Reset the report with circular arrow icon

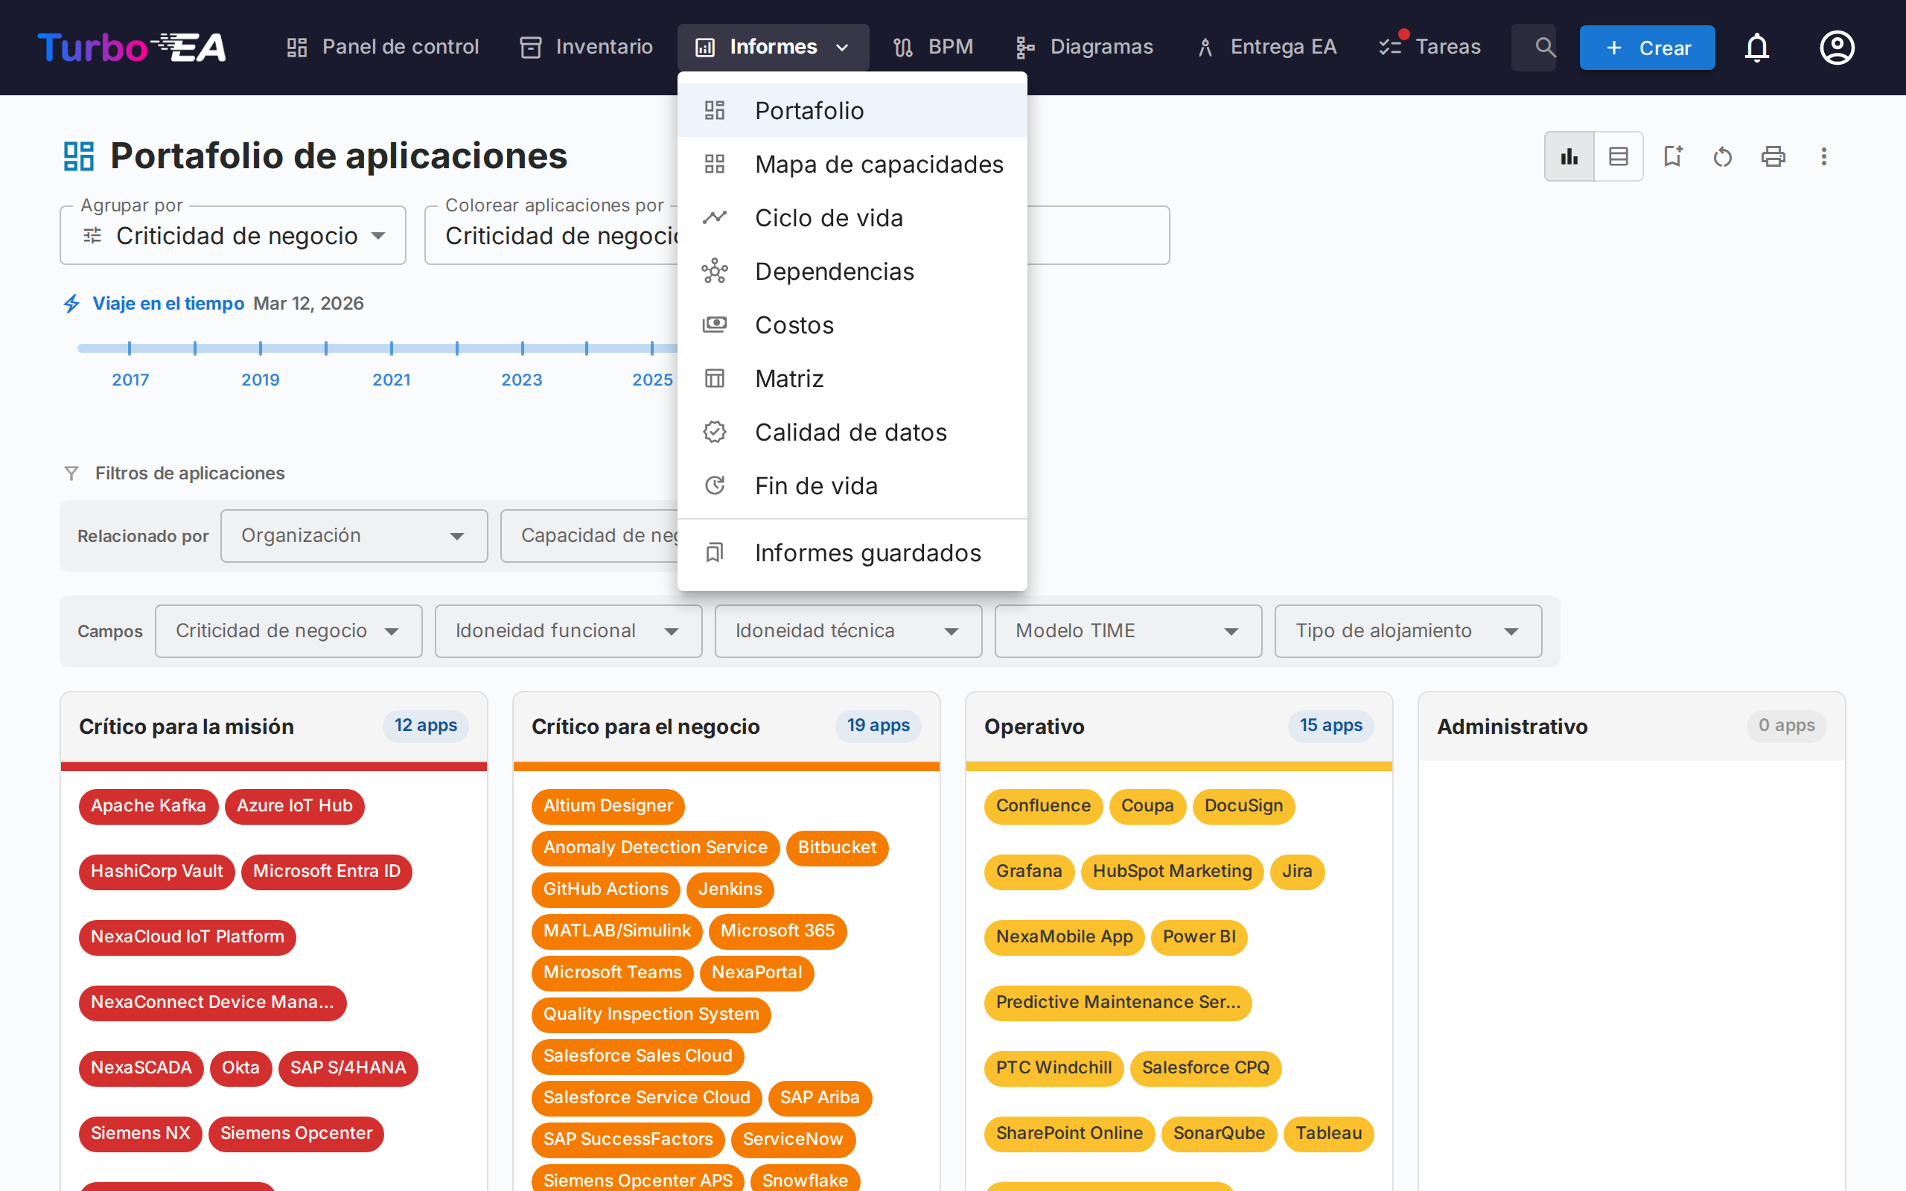(1723, 156)
